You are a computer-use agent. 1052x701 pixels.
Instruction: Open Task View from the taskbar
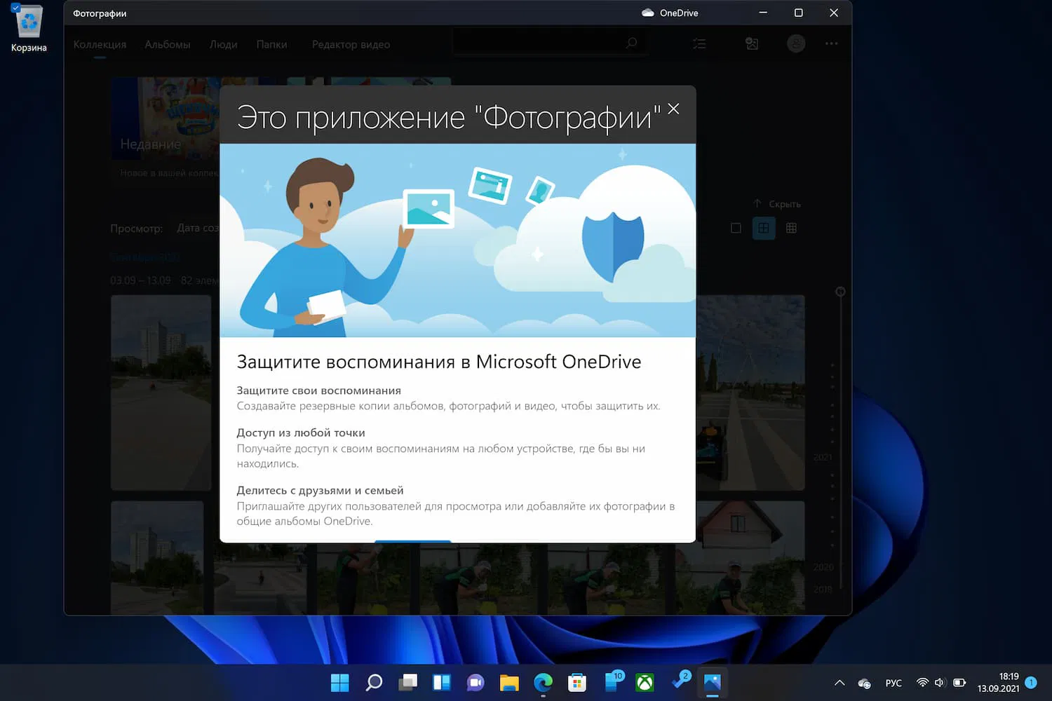pos(408,682)
